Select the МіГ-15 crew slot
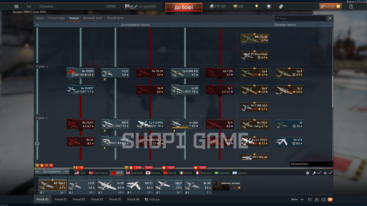This screenshot has width=367, height=206. (140, 186)
